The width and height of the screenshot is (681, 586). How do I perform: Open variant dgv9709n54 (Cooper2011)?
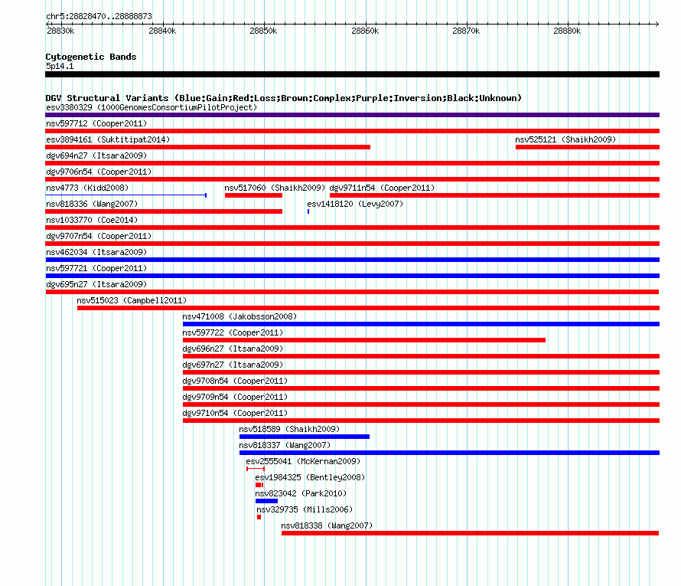point(235,397)
